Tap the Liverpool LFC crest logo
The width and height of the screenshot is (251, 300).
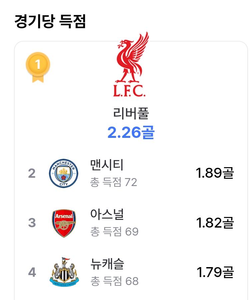point(131,64)
